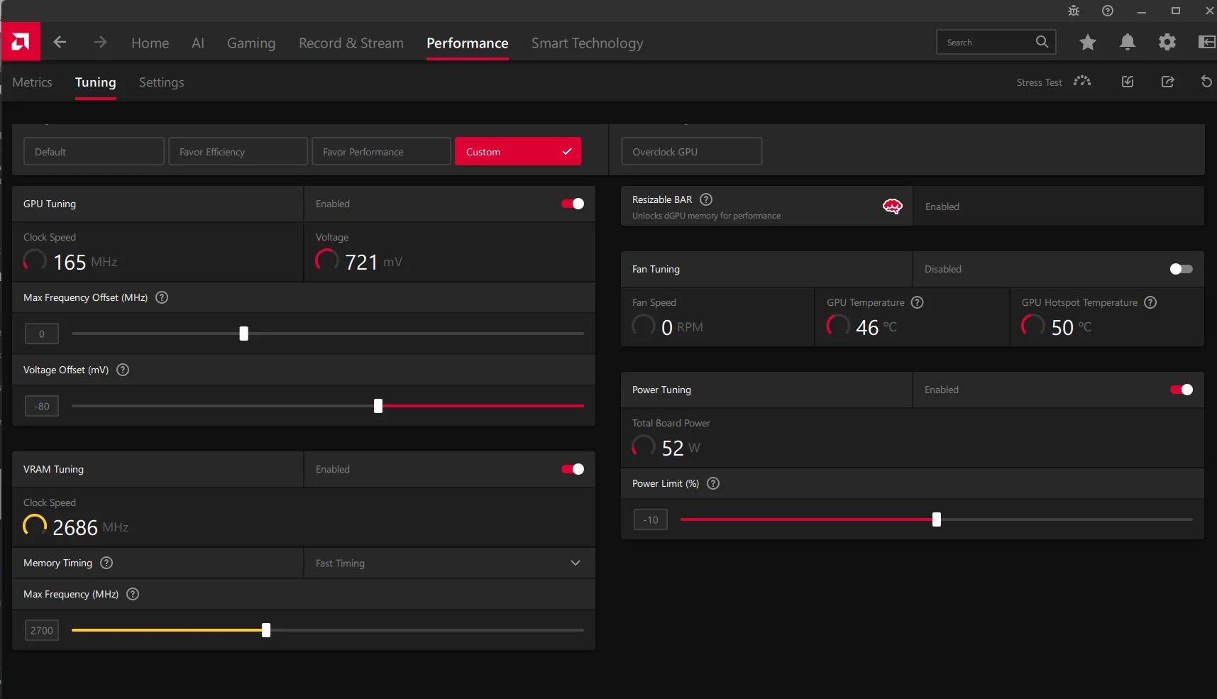
Task: Open Memory Timing help icon
Action: click(106, 563)
